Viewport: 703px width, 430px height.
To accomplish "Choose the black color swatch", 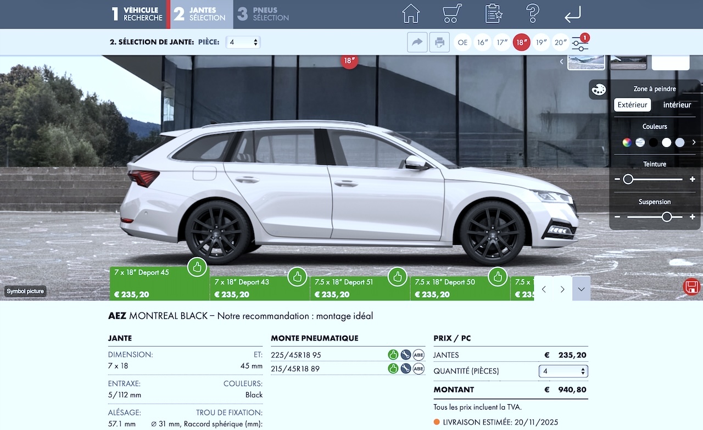I will click(x=653, y=143).
